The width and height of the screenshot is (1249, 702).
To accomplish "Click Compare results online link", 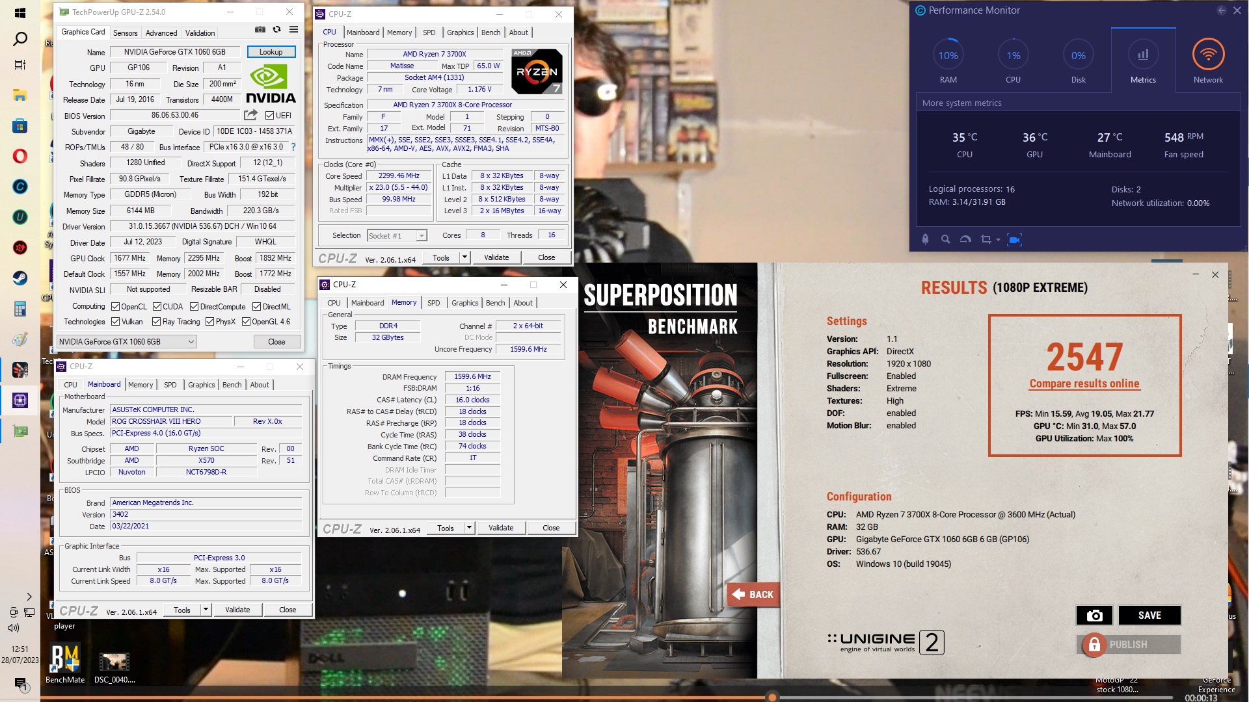I will coord(1084,383).
